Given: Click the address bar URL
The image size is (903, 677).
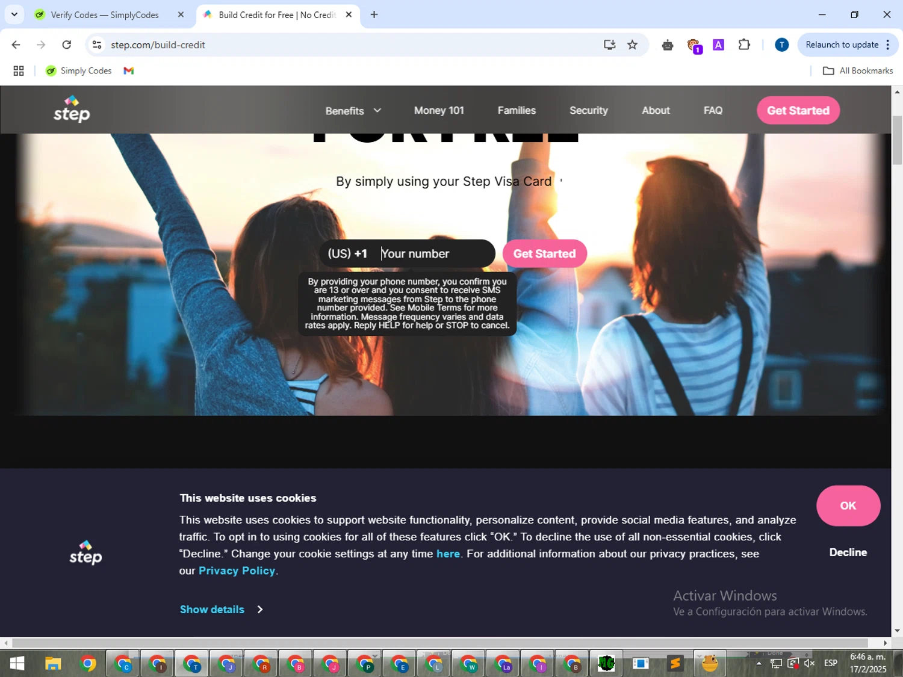Looking at the screenshot, I should point(158,45).
